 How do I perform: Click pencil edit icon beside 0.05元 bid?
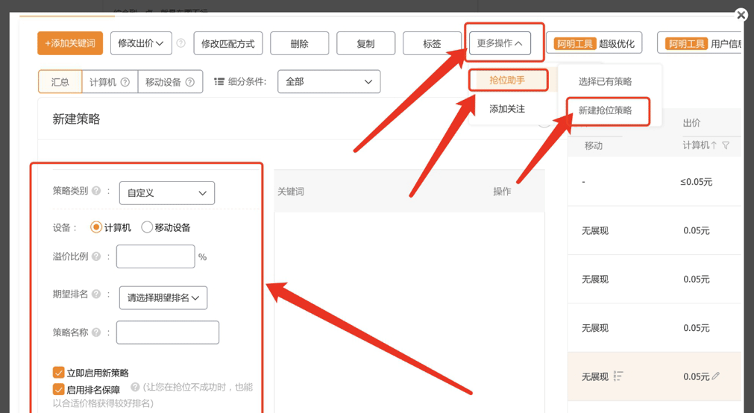click(x=716, y=376)
